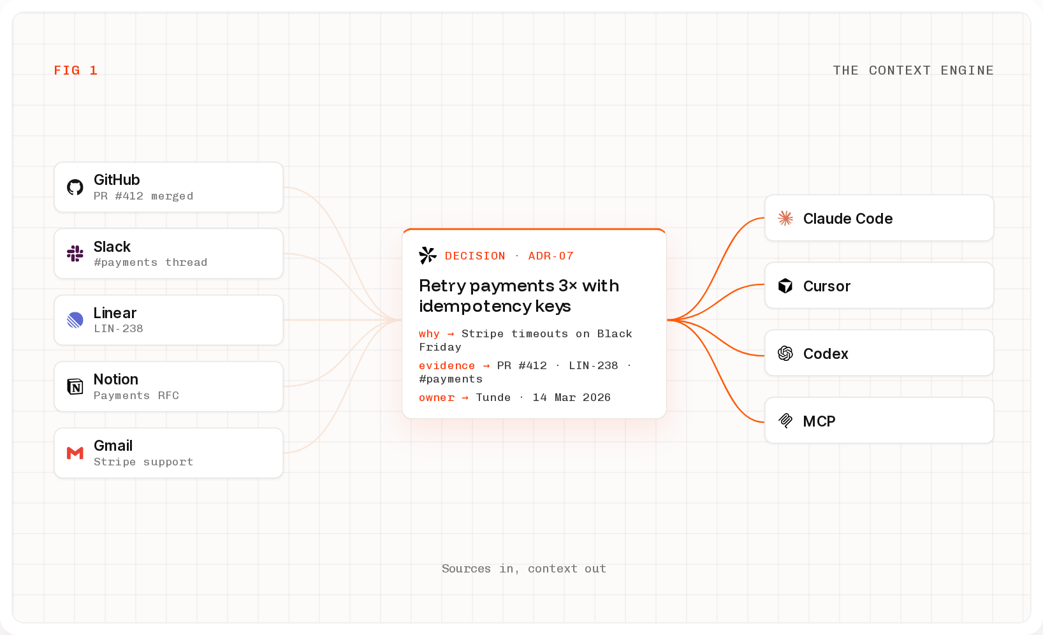Viewport: 1043px width, 635px height.
Task: Click the "Notion" card title
Action: pos(116,379)
